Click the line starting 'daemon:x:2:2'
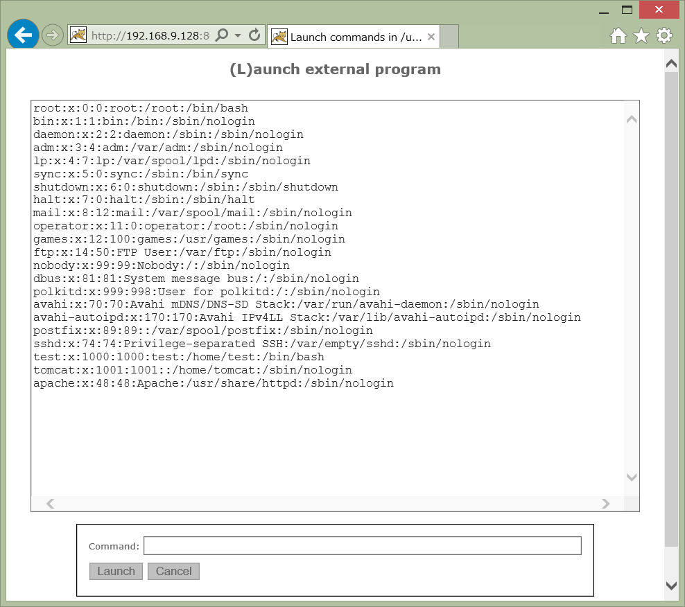 [168, 134]
